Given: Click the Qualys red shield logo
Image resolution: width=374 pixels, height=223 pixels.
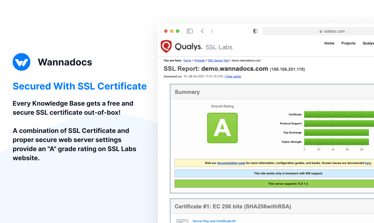Looking at the screenshot, I should point(166,46).
